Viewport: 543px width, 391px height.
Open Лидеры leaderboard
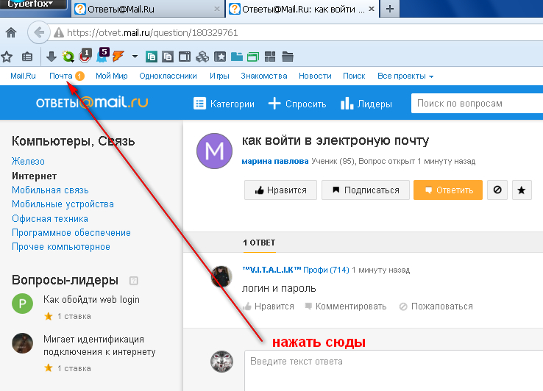pos(366,104)
